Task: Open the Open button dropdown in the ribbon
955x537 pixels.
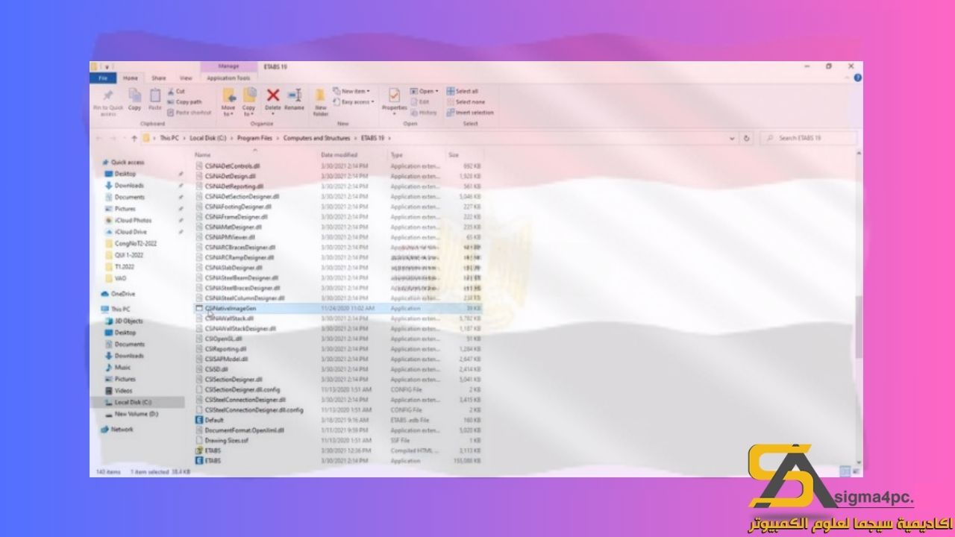Action: 424,91
